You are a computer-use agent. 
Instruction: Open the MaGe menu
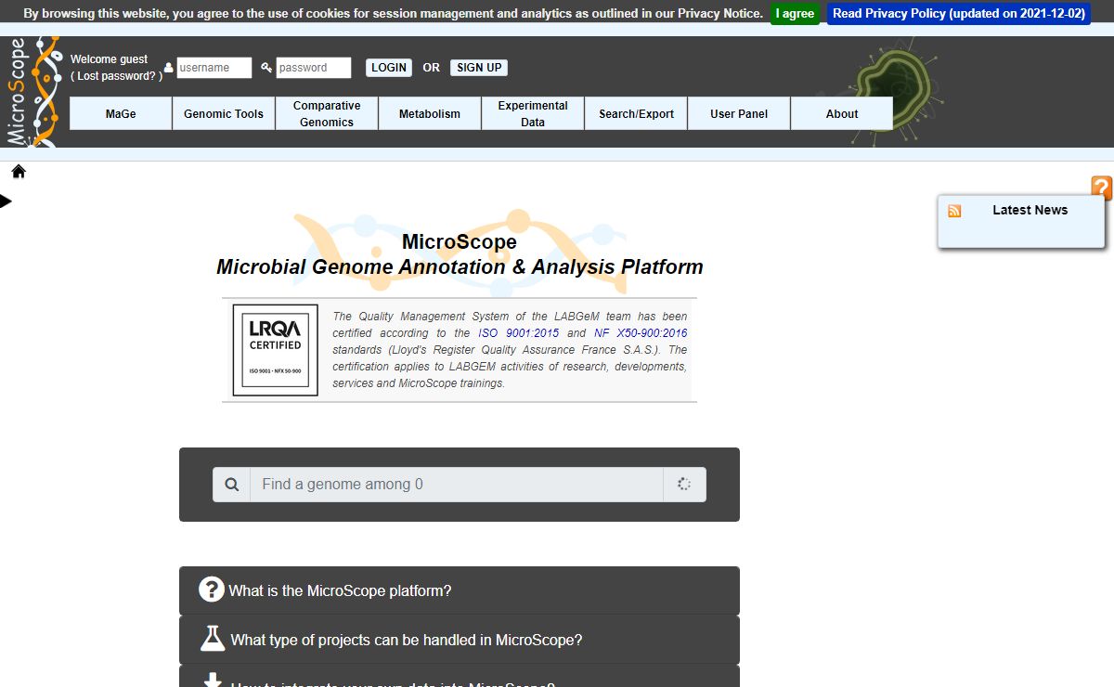(121, 113)
